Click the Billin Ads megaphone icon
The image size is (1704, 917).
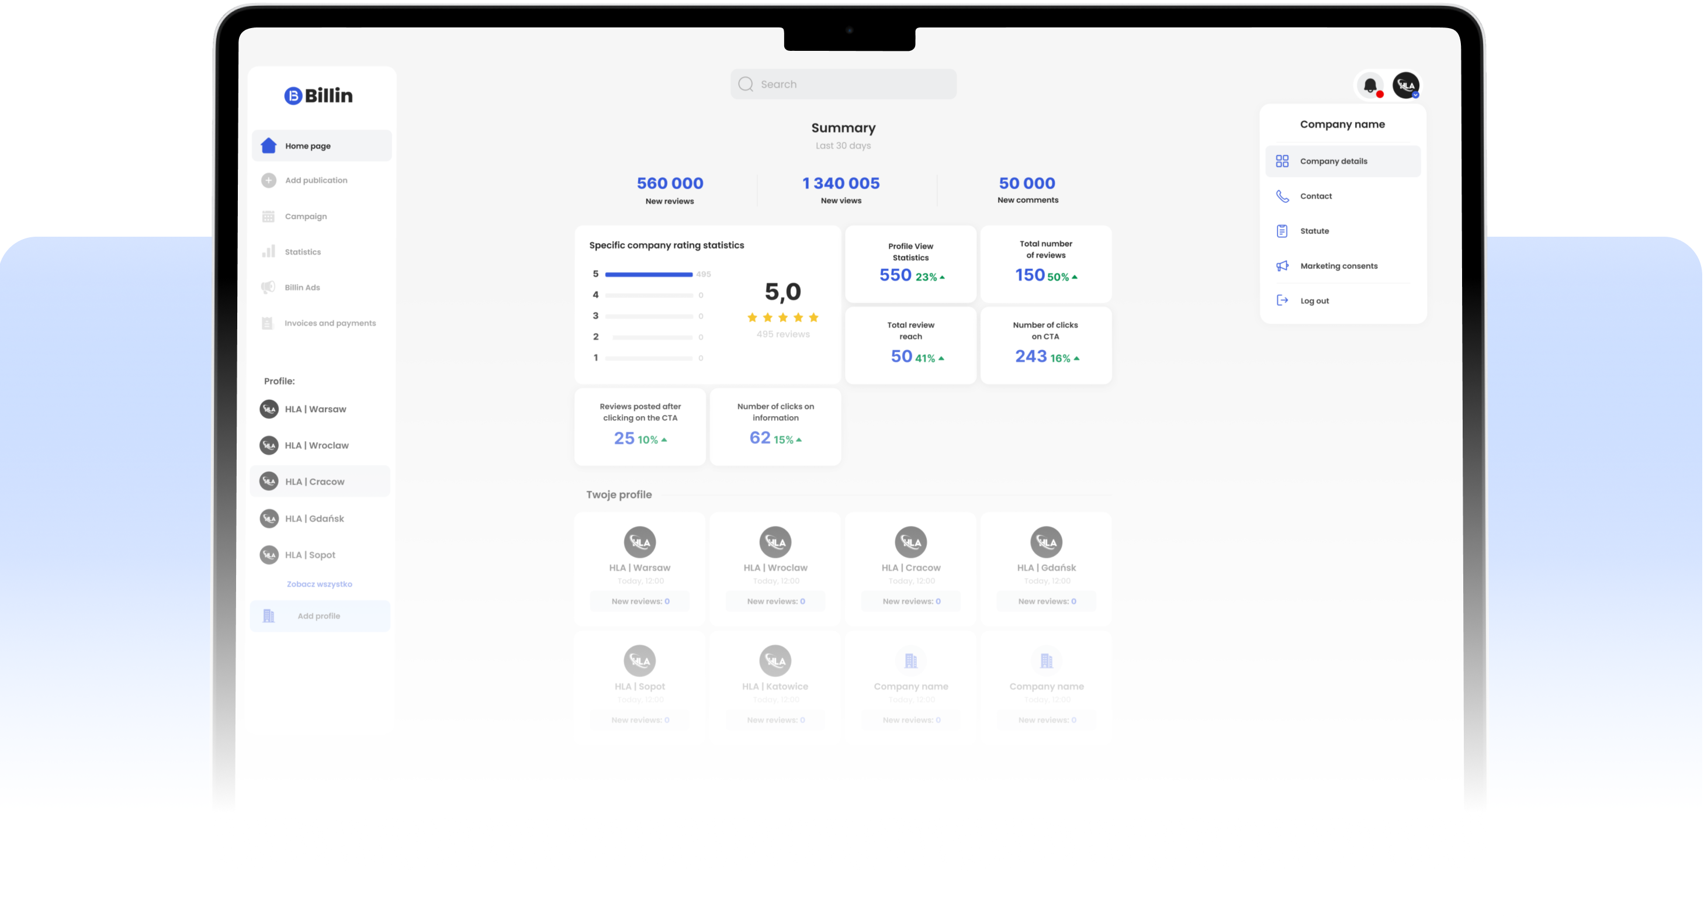[268, 287]
